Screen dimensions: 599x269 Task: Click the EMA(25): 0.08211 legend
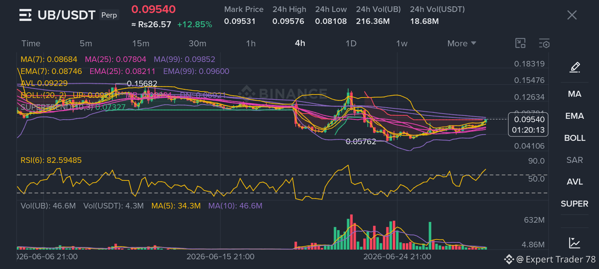coord(122,71)
